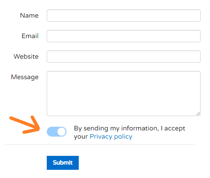Submit the contact form
Viewport: 210px width, 178px height.
tap(63, 163)
